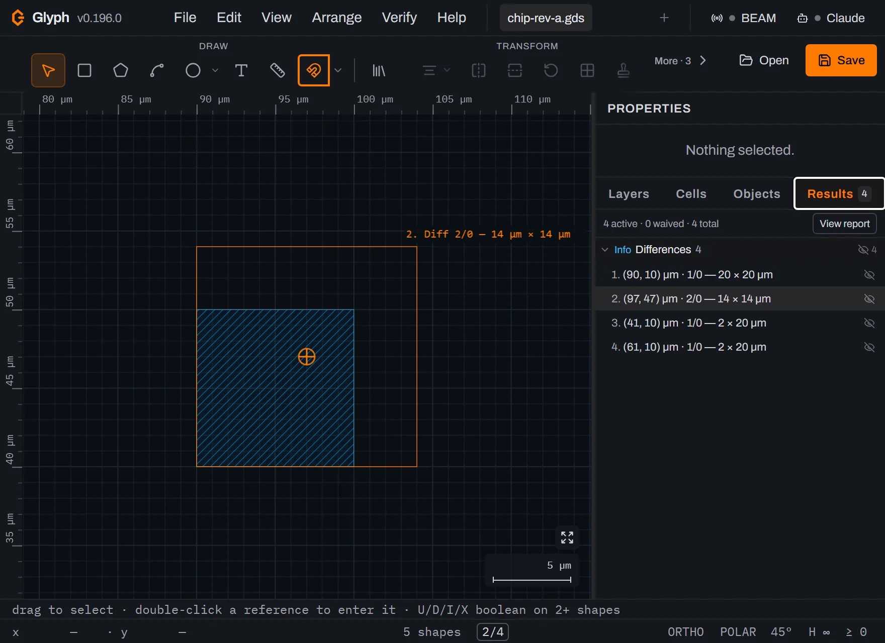
Task: Open the Arrange menu
Action: pos(337,18)
